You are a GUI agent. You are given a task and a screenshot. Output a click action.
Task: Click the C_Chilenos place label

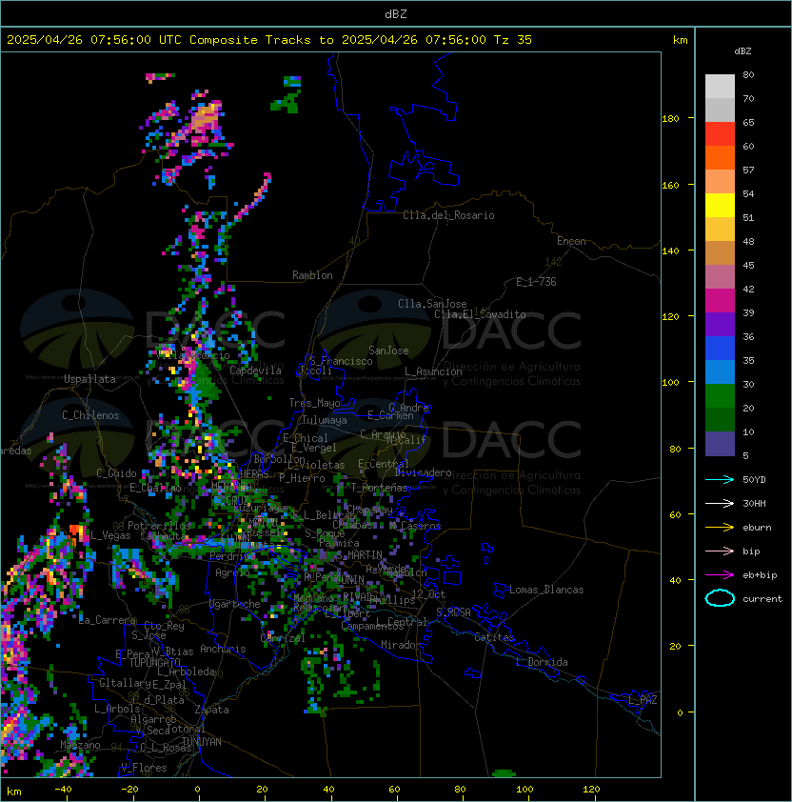click(x=90, y=415)
